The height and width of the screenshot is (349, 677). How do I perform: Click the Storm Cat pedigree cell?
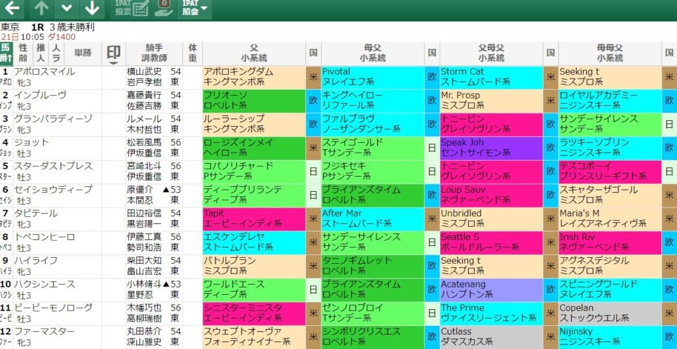point(491,77)
